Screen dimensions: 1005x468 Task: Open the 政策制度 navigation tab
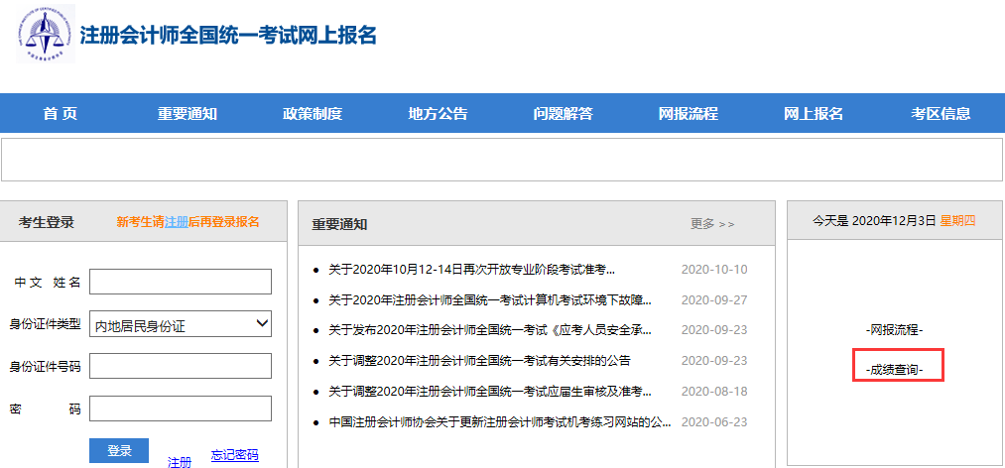[313, 113]
